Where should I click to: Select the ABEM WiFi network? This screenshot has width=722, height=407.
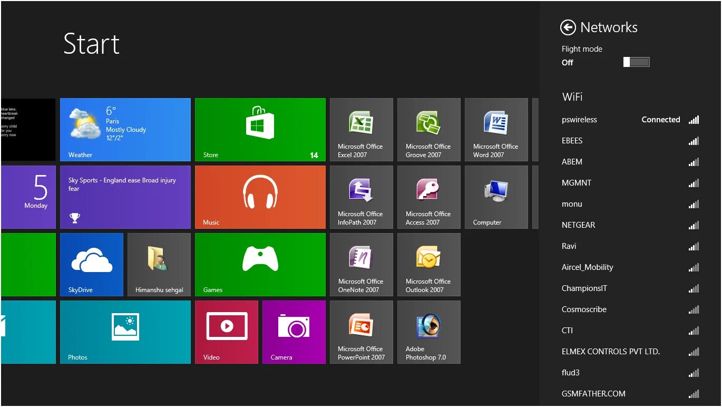pyautogui.click(x=630, y=162)
